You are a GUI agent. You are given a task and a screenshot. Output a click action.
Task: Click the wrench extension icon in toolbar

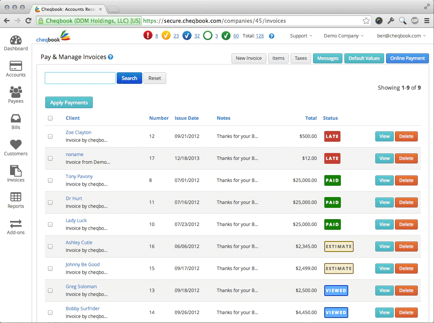coord(391,21)
